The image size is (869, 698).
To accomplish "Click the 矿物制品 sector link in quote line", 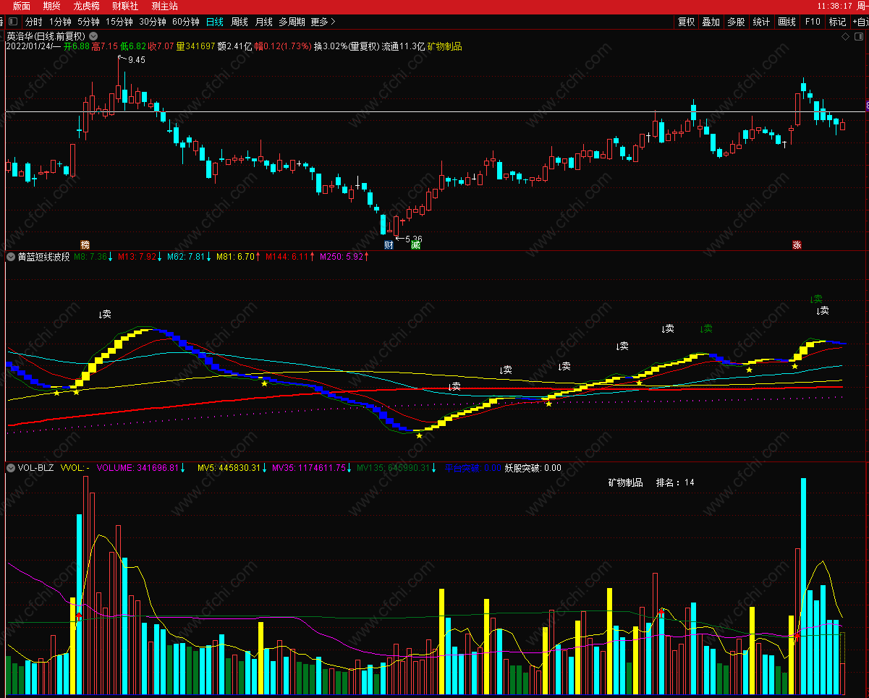I will tap(445, 46).
